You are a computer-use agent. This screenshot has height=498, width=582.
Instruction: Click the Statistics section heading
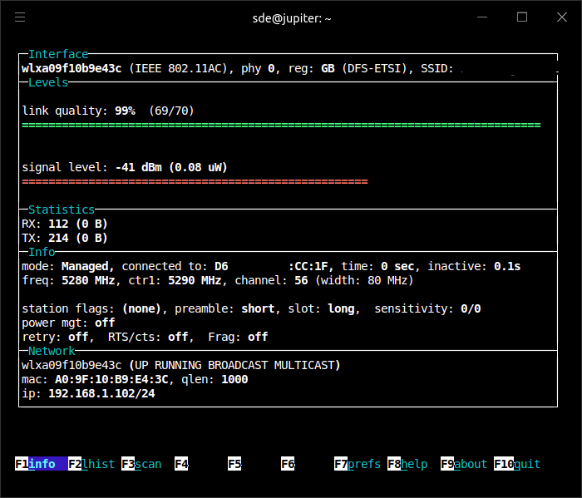point(62,210)
